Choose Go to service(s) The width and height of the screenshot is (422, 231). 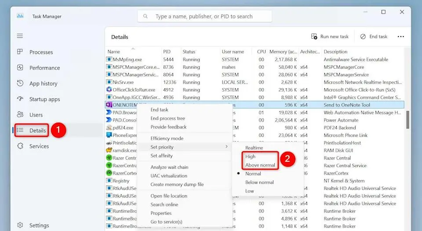point(166,222)
